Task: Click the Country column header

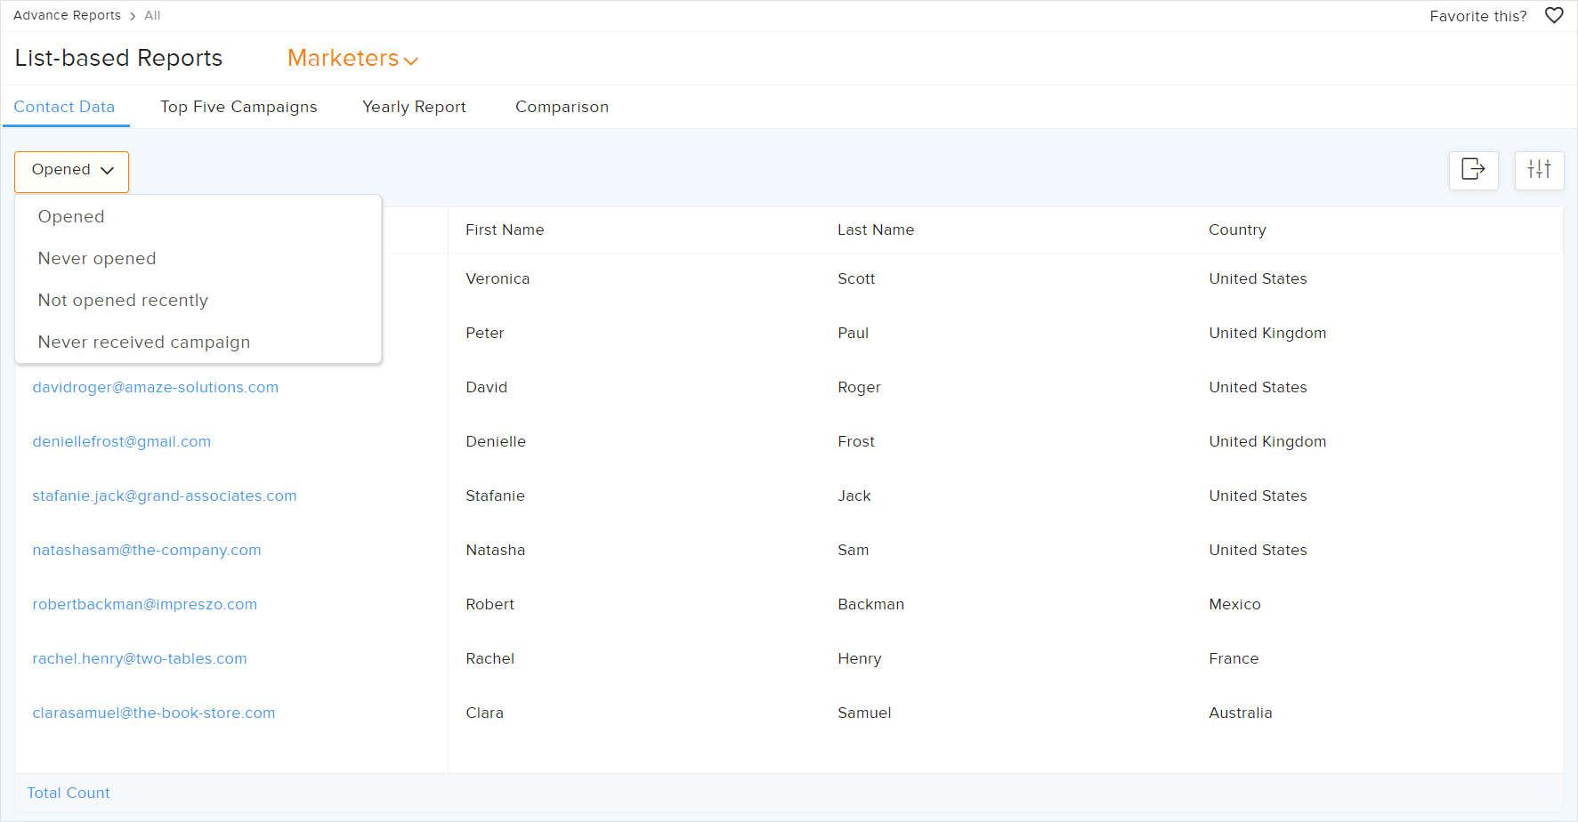Action: (1237, 230)
